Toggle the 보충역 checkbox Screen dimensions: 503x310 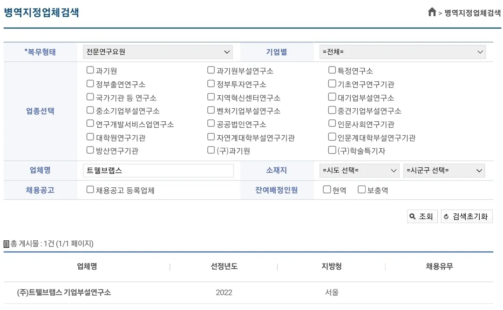click(361, 190)
